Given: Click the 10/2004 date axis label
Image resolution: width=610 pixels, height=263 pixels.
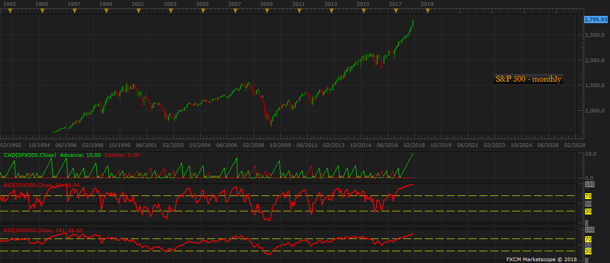Looking at the screenshot, I should point(200,146).
